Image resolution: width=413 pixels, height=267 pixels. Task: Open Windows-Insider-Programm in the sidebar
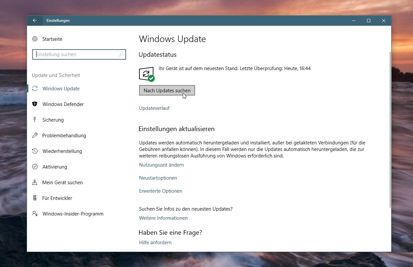(73, 214)
